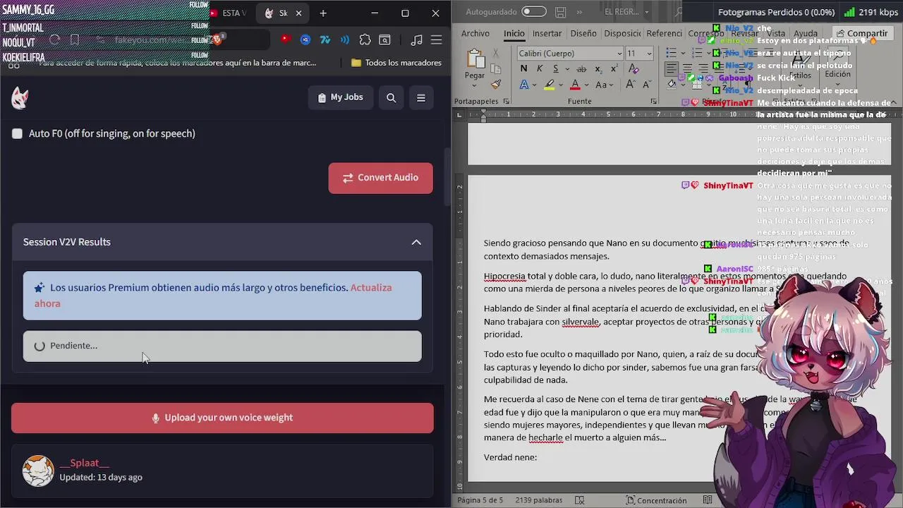Viewport: 903px width, 508px height.
Task: Open the browser's main hamburger menu
Action: click(x=437, y=40)
